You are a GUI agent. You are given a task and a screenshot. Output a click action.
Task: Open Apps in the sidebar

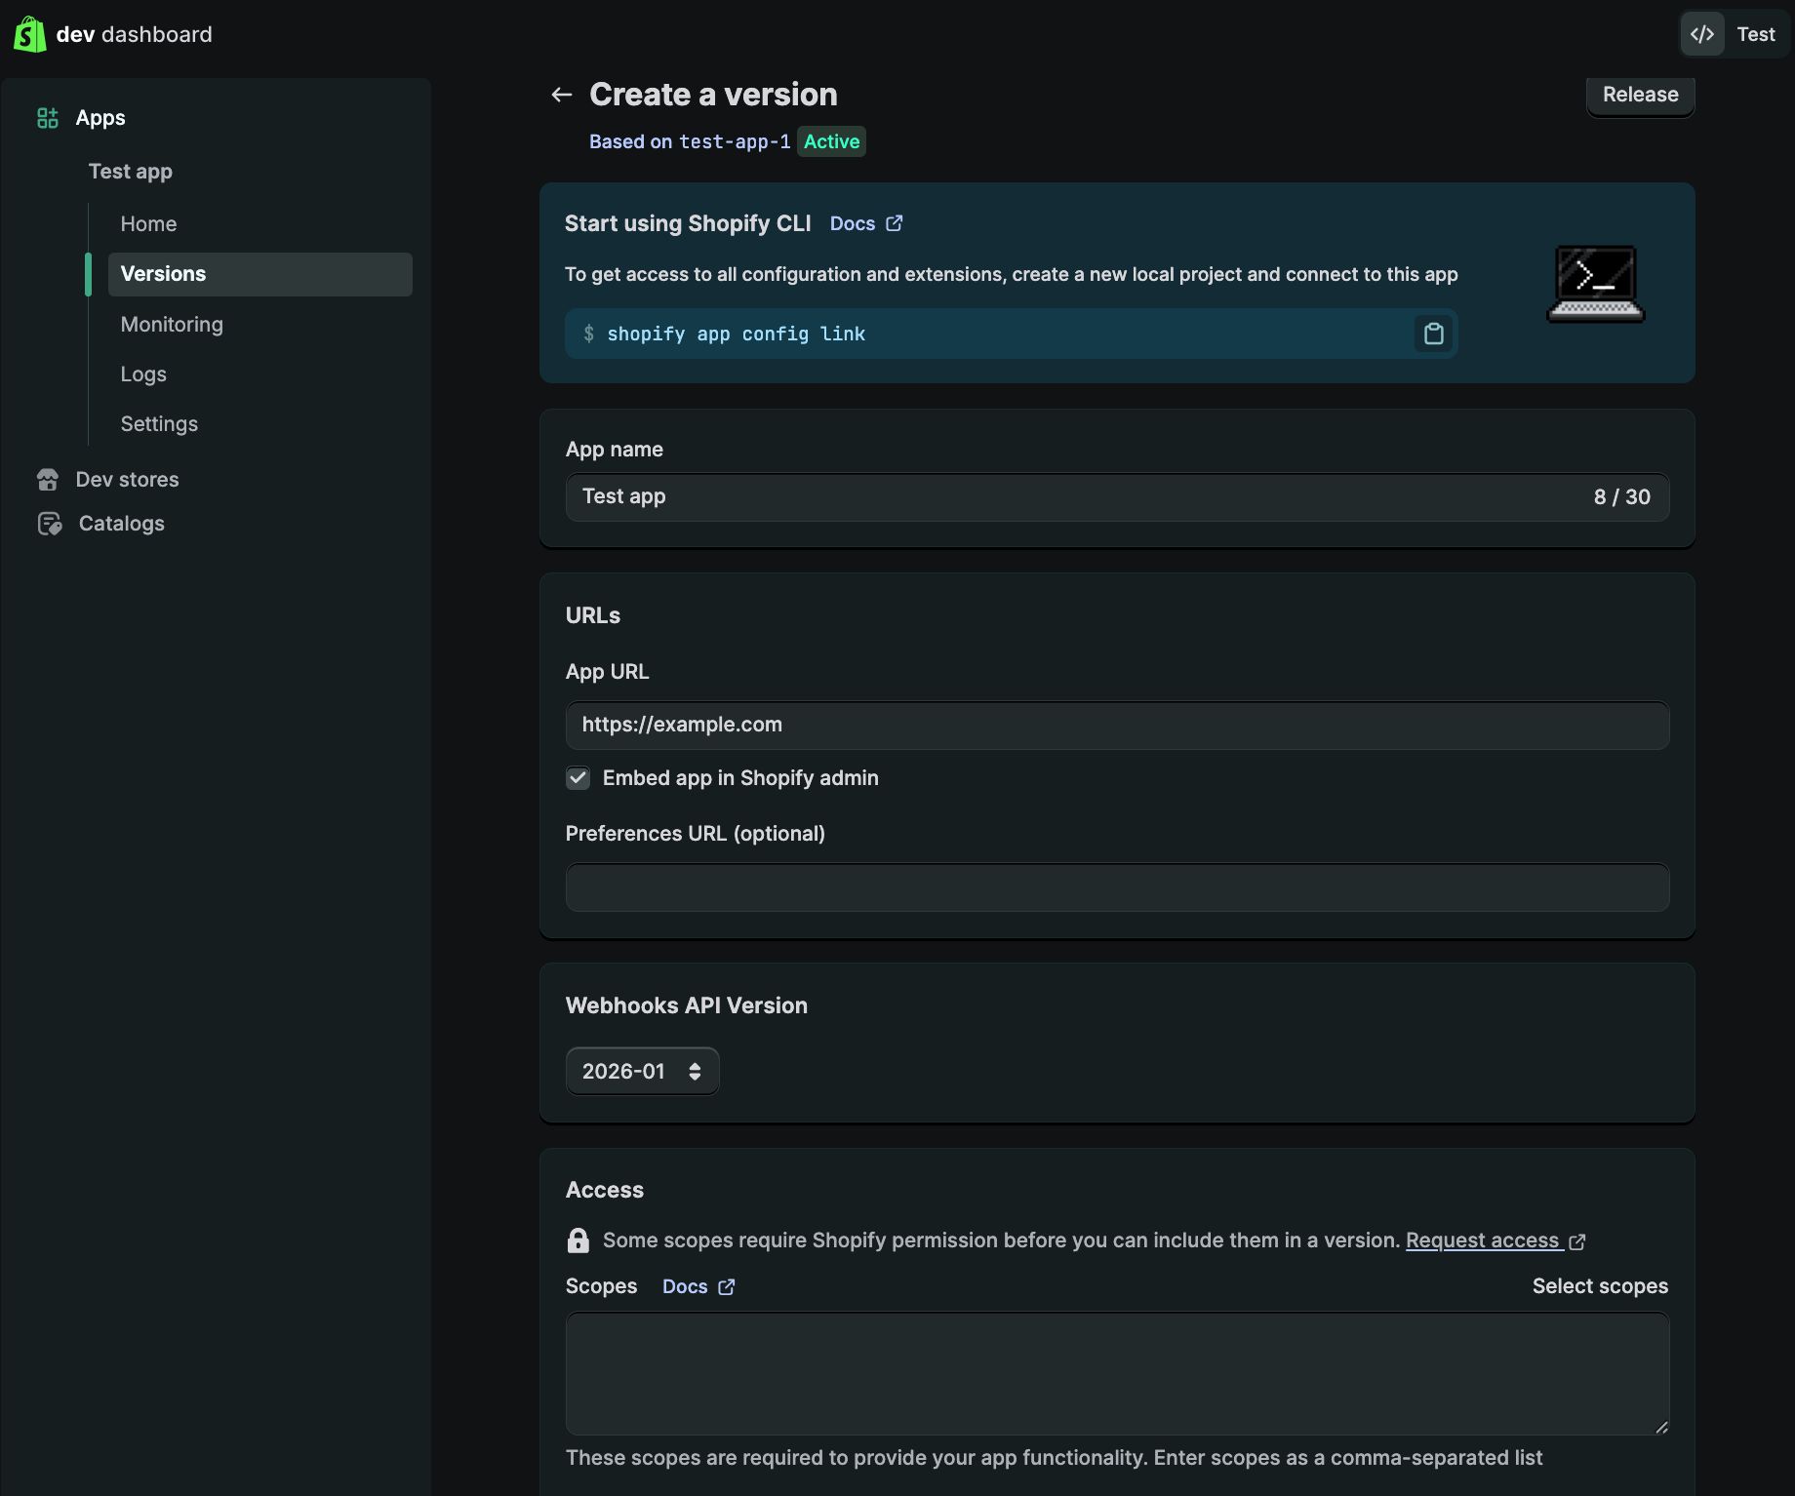pos(100,118)
